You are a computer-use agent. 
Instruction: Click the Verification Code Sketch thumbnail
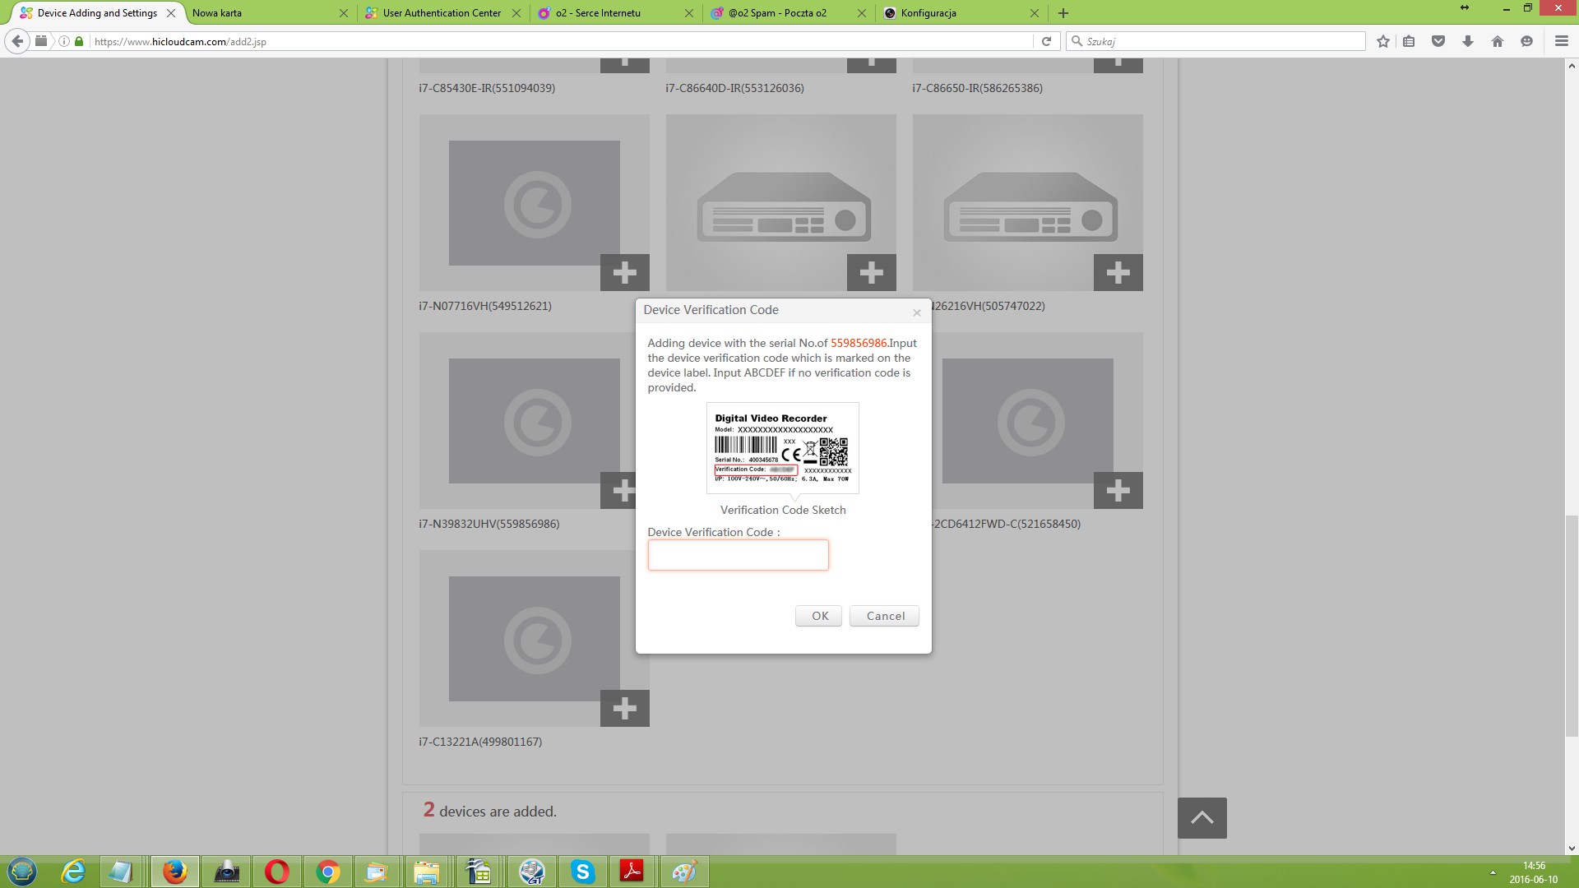point(782,446)
